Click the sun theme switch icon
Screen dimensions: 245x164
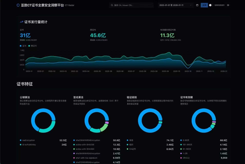[x=228, y=5]
